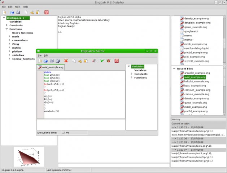This screenshot has height=173, width=227.
Task: Expand serialbox functions category
Action: (x=9, y=55)
